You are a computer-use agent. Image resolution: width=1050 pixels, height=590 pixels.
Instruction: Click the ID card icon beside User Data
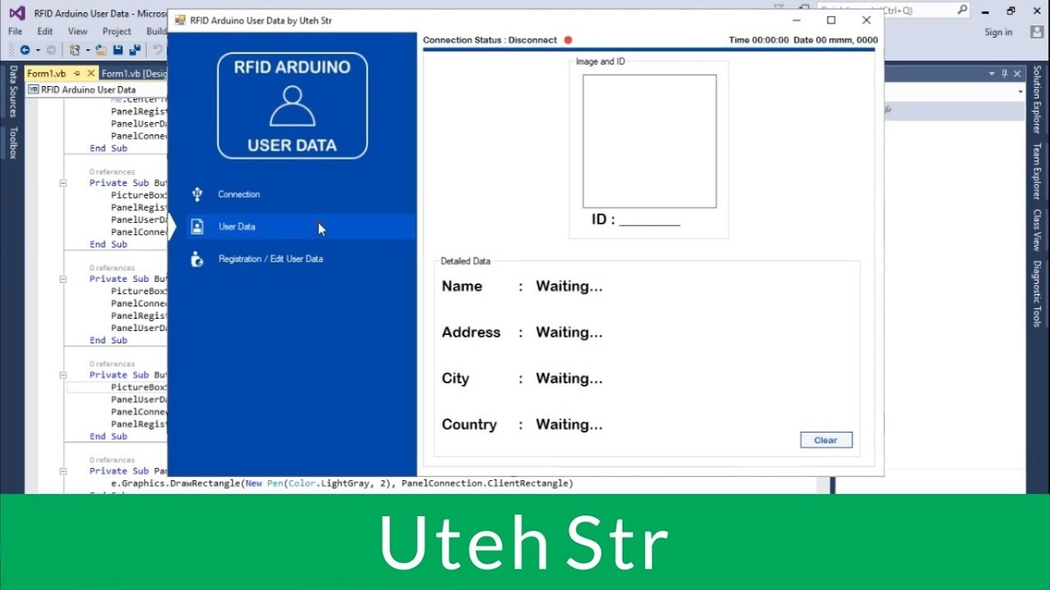tap(197, 227)
